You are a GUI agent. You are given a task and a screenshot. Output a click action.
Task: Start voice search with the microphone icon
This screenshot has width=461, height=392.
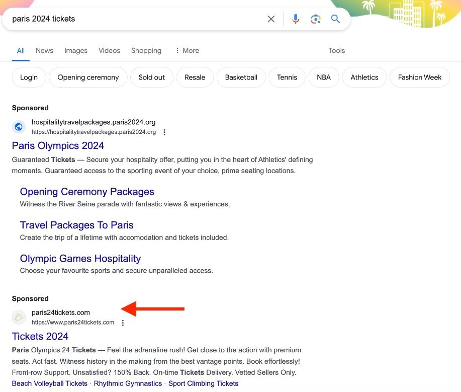[x=296, y=19]
